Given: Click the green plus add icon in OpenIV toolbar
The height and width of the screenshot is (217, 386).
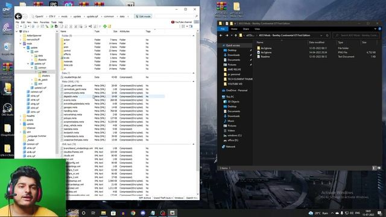Looking at the screenshot, I should [x=105, y=27].
